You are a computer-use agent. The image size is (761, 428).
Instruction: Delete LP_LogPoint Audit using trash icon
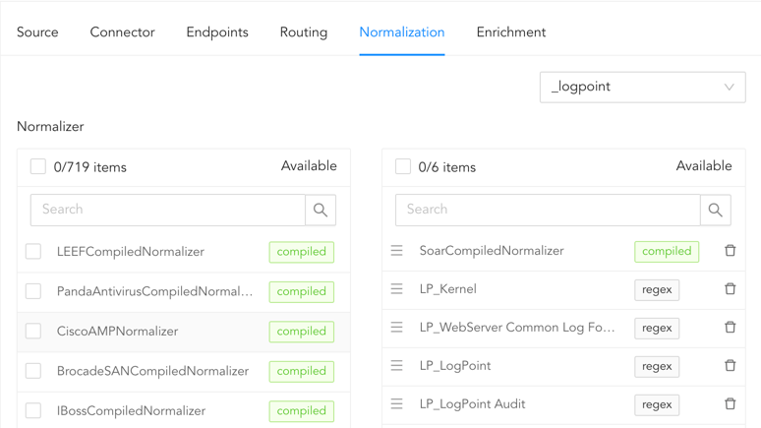(730, 404)
